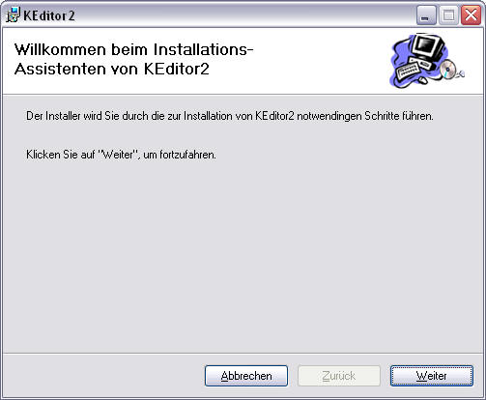Minimize the KEditor 2 installer window
The width and height of the screenshot is (486, 400).
pyautogui.click(x=426, y=15)
